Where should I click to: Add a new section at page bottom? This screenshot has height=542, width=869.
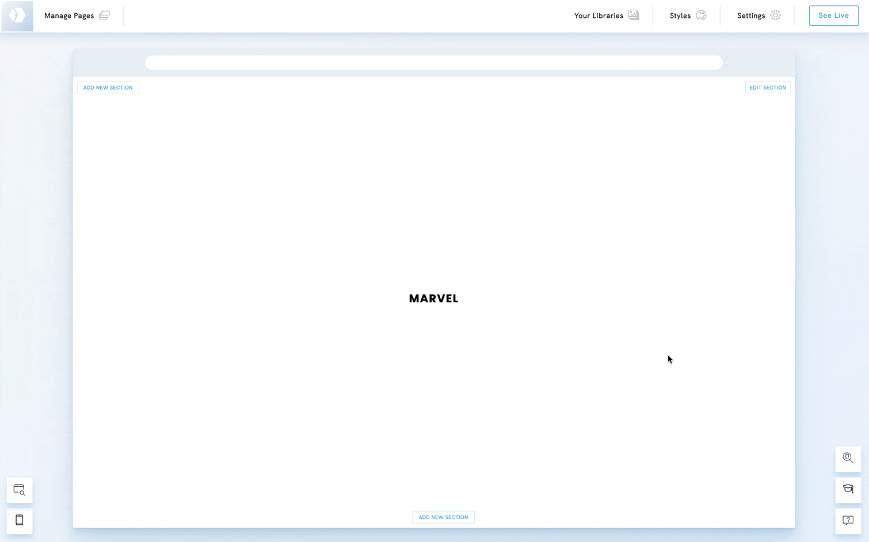[443, 517]
